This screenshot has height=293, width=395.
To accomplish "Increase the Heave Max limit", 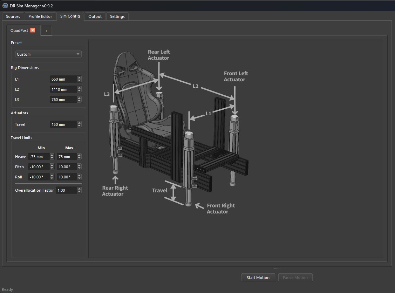I will click(x=79, y=155).
